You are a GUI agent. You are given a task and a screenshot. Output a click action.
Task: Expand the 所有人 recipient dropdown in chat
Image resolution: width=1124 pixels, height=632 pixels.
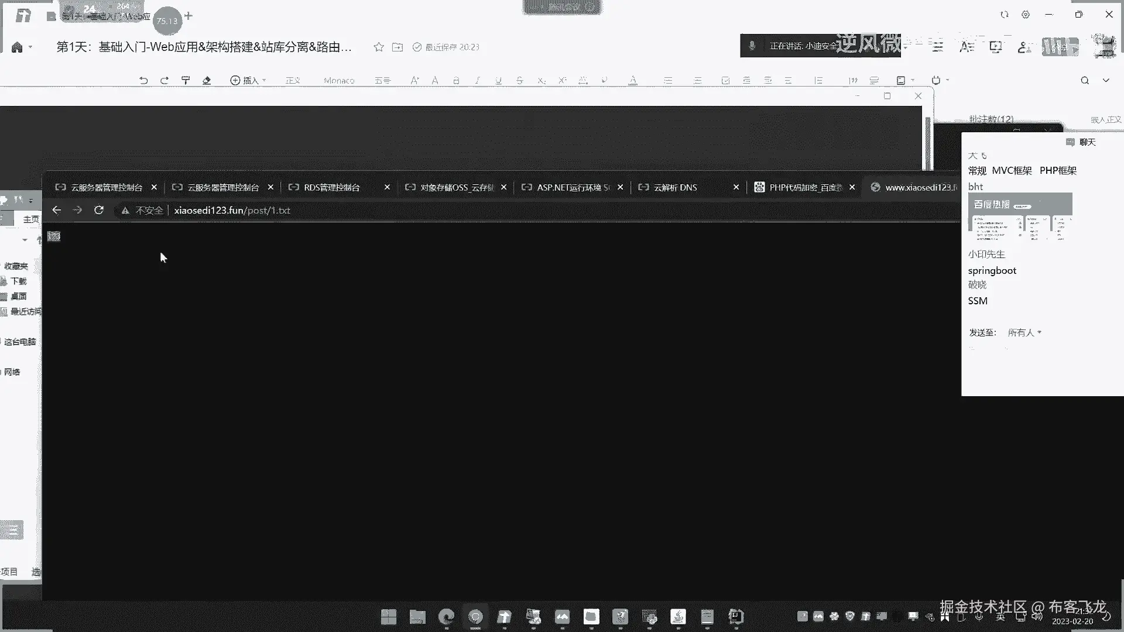(x=1024, y=332)
